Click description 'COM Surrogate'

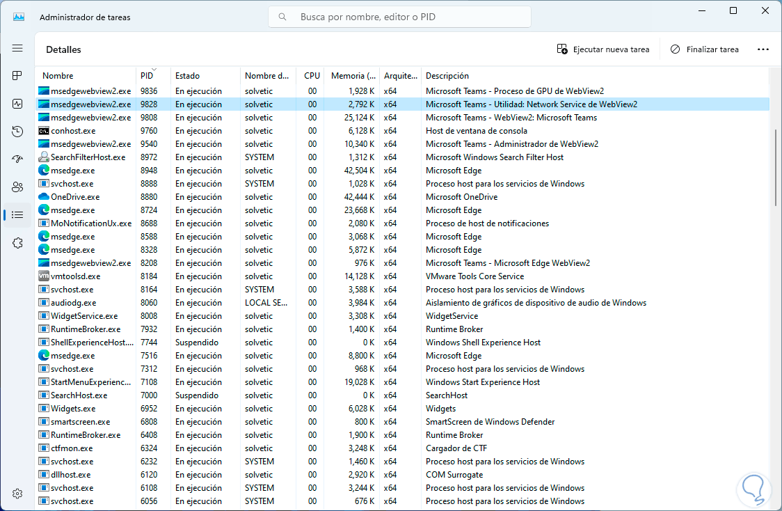click(454, 475)
